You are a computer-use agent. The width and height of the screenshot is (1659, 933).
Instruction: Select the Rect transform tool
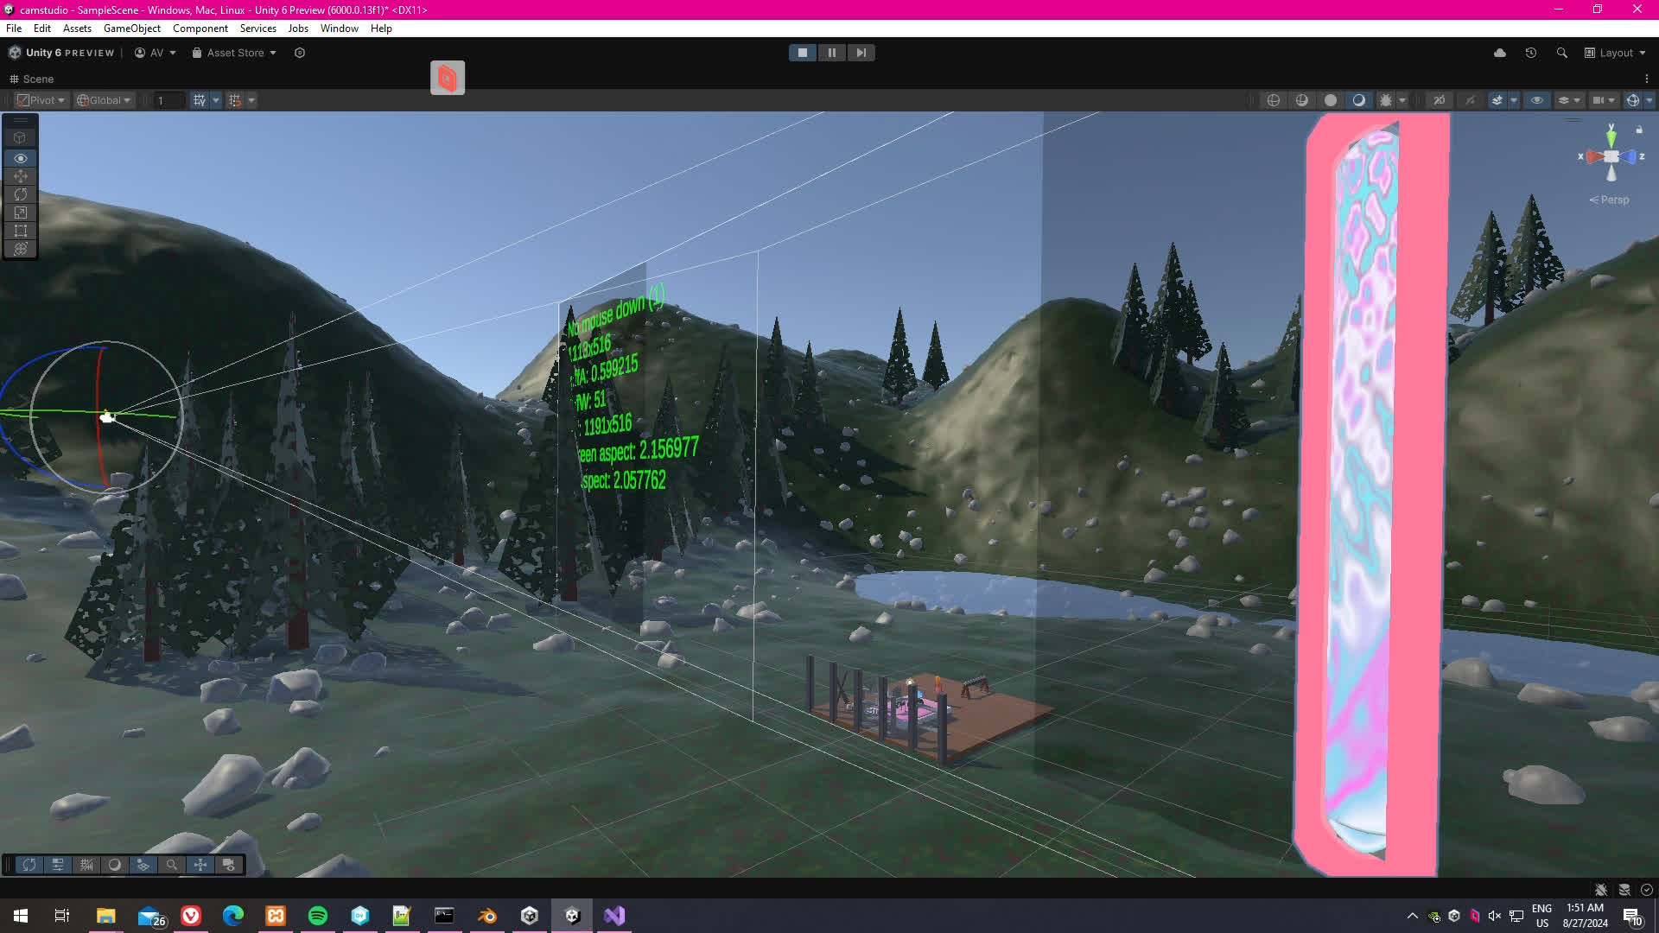coord(21,231)
